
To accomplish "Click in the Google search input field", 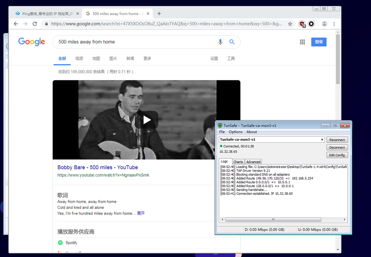I will point(135,42).
